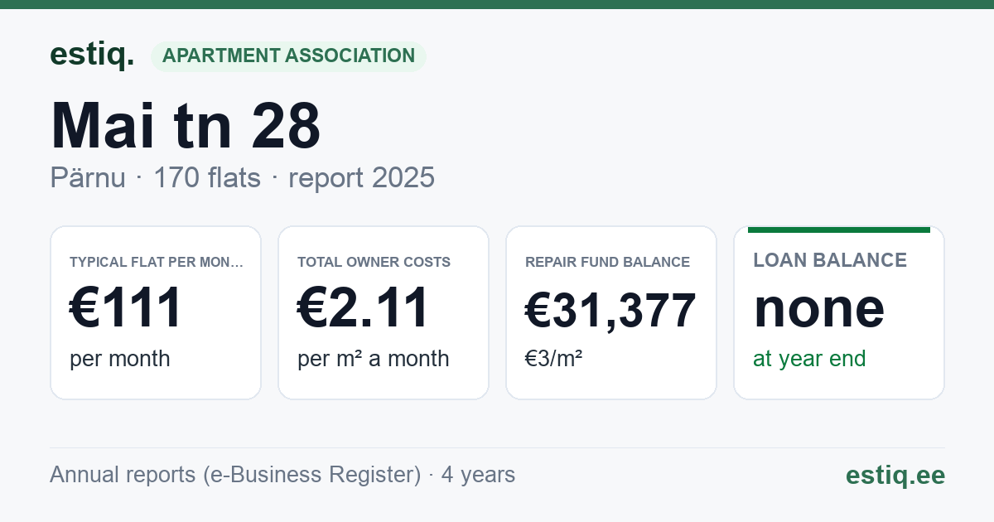
Task: Open the Typical flat per month card
Action: point(156,312)
